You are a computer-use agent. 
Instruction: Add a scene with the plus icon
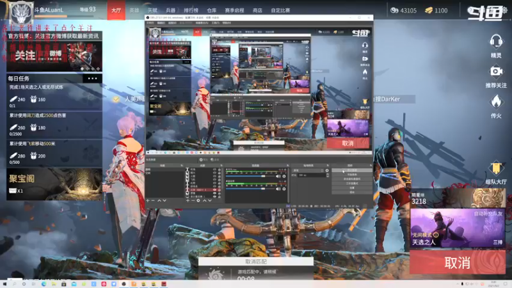(148, 200)
